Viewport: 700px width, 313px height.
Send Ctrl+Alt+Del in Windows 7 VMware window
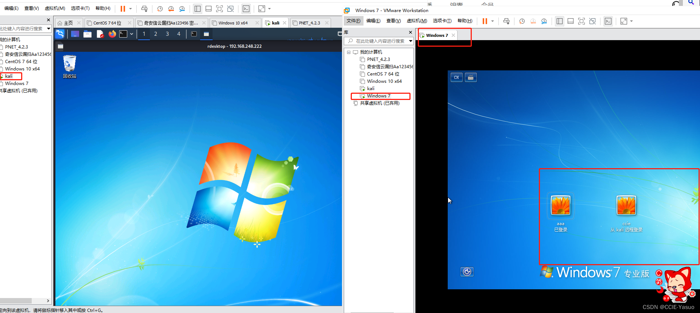[506, 21]
